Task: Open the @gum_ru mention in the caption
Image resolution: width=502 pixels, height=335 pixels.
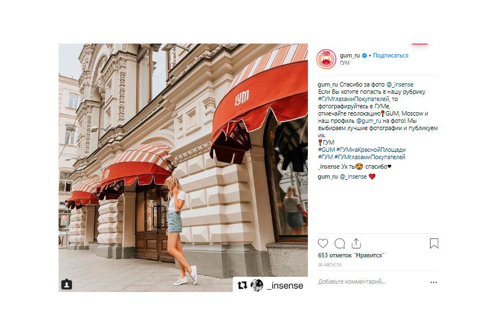Action: tap(369, 121)
